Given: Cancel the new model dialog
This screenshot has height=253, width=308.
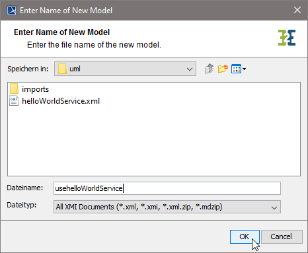Looking at the screenshot, I should [x=282, y=236].
